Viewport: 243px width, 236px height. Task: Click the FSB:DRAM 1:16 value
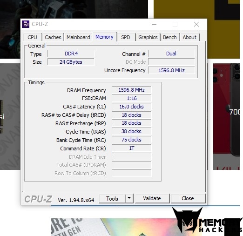point(131,98)
